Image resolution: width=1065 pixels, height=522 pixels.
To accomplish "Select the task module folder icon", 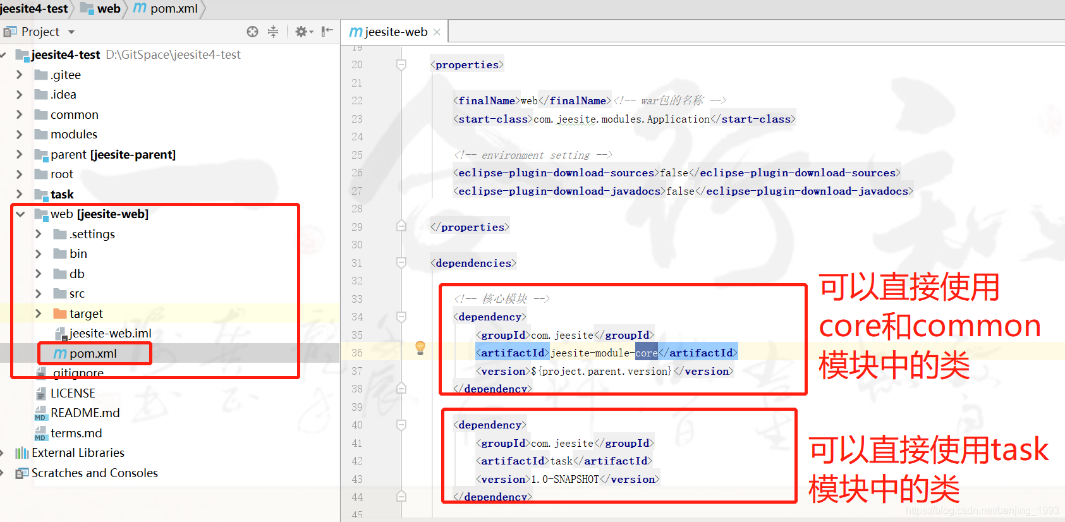I will click(x=41, y=194).
